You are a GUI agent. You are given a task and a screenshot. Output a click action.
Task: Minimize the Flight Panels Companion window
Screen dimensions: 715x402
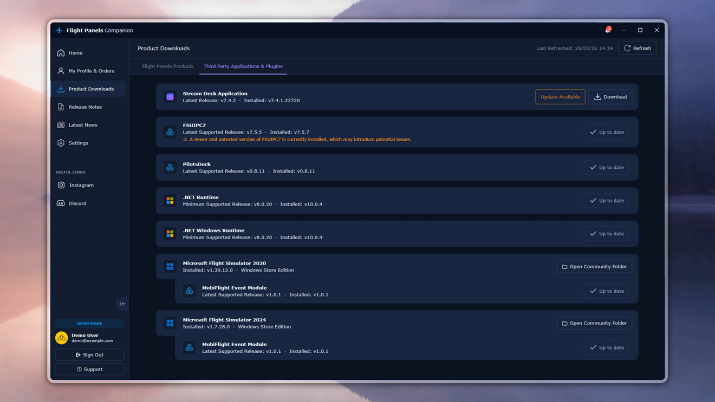(624, 30)
